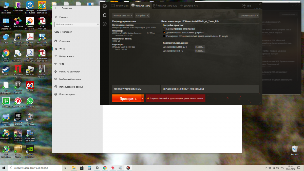Image resolution: width=304 pixels, height=171 pixels.
Task: Open World of Tanks Blitz desktop shortcut
Action: [x=18, y=136]
